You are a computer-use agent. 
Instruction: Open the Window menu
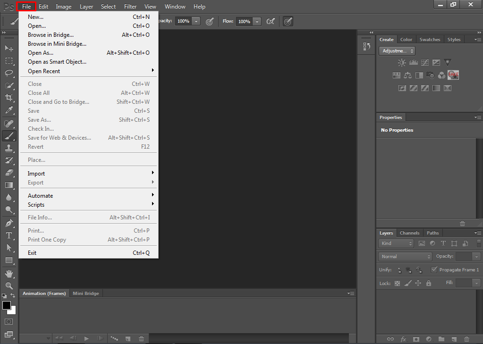pyautogui.click(x=175, y=6)
